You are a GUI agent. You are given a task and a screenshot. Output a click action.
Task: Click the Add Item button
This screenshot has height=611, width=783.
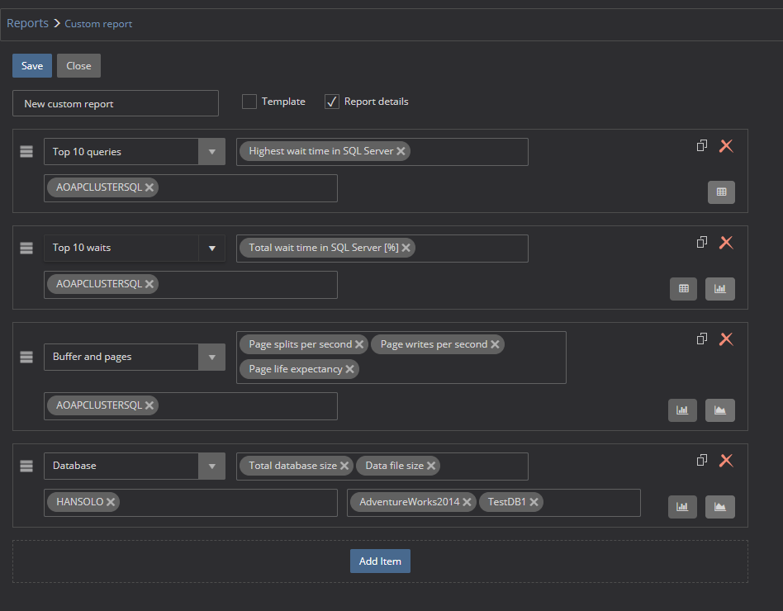tap(380, 561)
